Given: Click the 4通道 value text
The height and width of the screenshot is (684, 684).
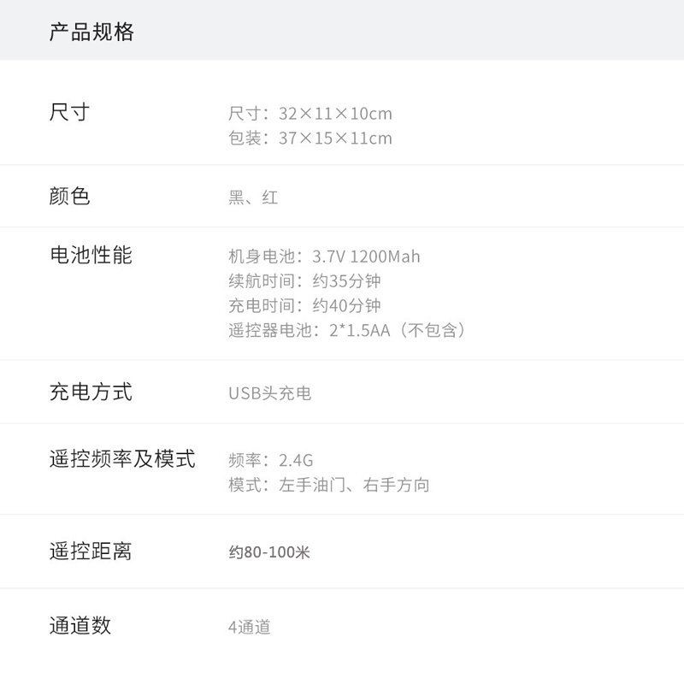Looking at the screenshot, I should coord(250,628).
